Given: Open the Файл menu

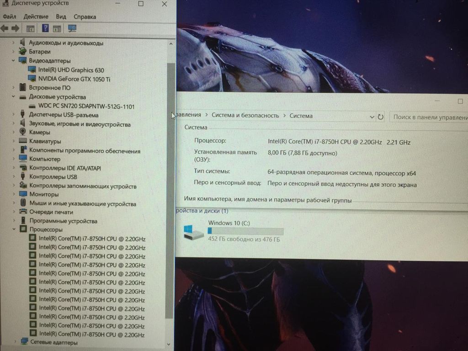Looking at the screenshot, I should 9,16.
